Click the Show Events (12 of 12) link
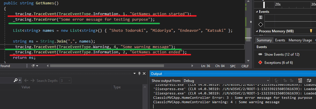 pos(282,54)
